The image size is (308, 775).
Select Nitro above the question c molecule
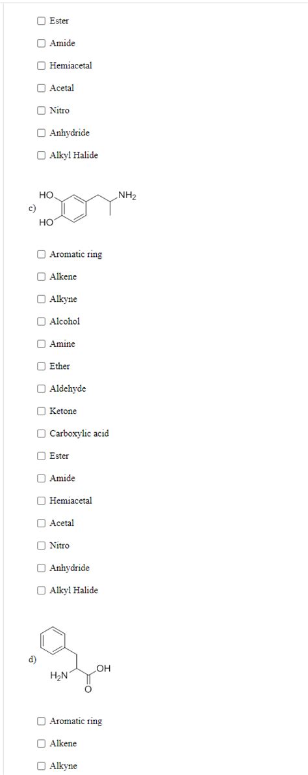click(42, 110)
